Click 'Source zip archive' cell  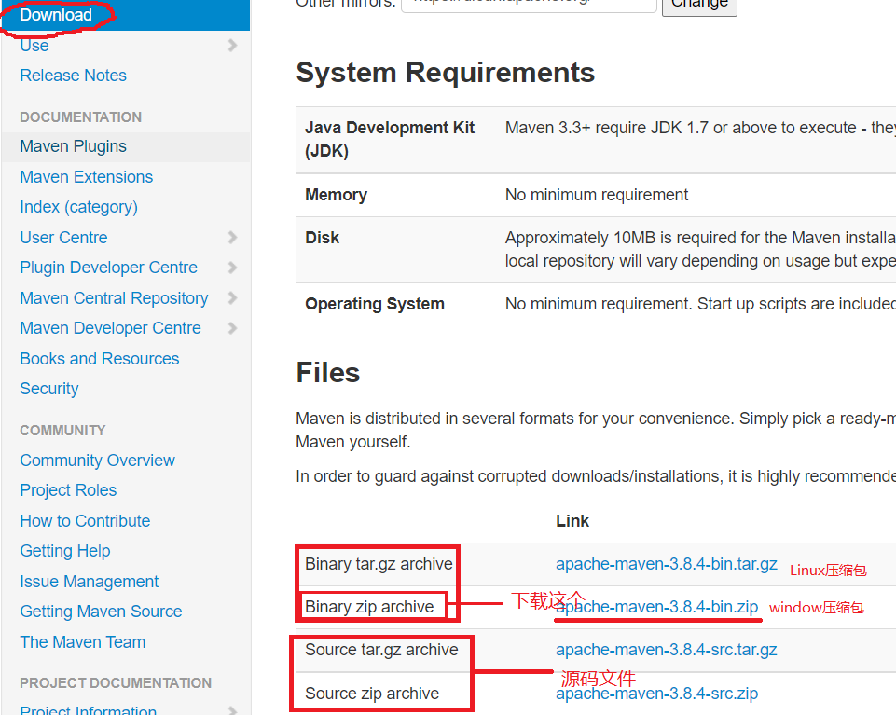[372, 694]
